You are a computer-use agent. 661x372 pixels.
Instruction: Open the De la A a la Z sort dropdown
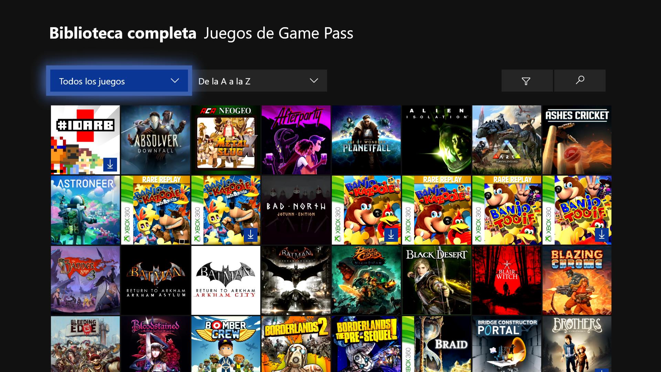click(259, 81)
